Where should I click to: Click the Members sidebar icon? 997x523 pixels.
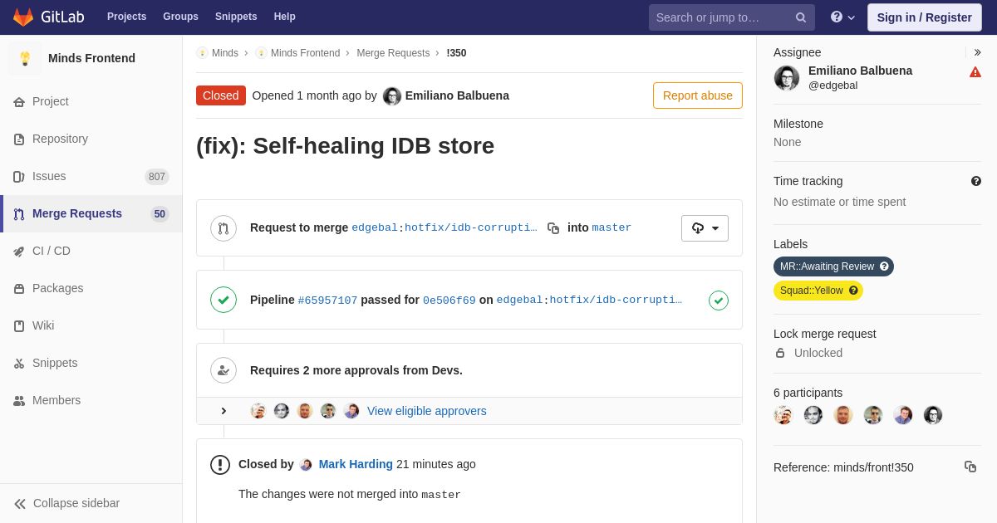19,401
